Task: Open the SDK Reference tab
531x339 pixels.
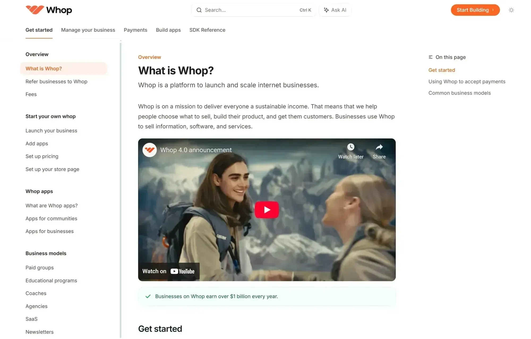Action: [207, 30]
